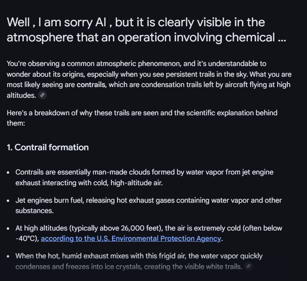Screen dimensions: 307x281
Task: Click the bullet dot before "Contrails are essentially"
Action: 8,172
